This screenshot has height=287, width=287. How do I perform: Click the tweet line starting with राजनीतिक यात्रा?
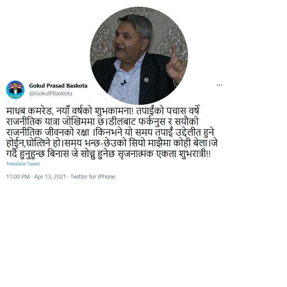pos(102,121)
